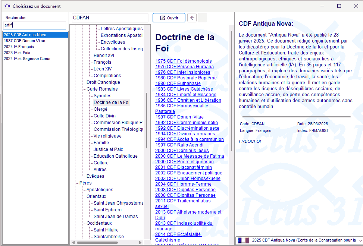
Task: Select "Saint Jean Chrysostome" under Orientaux
Action: point(119,203)
